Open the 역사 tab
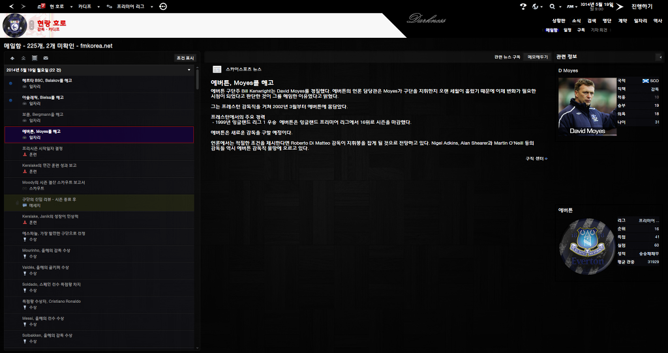Viewport: 668px width, 353px height. click(658, 20)
